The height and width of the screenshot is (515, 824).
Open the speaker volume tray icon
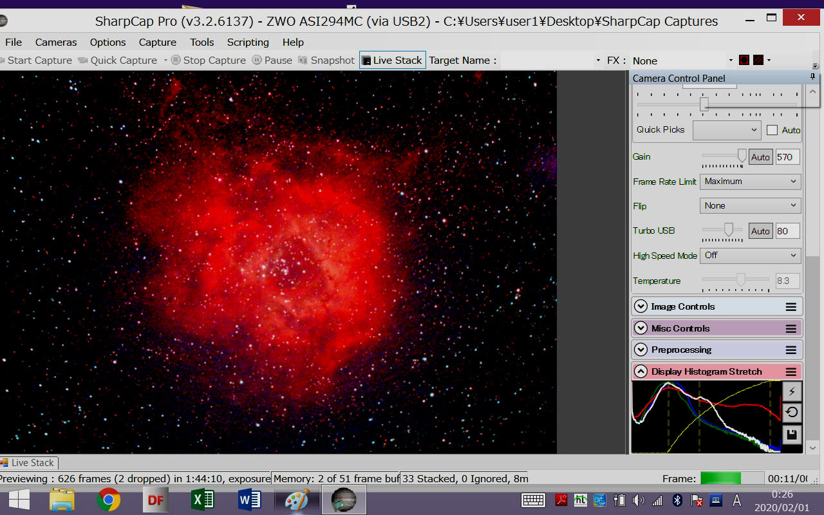coord(638,500)
